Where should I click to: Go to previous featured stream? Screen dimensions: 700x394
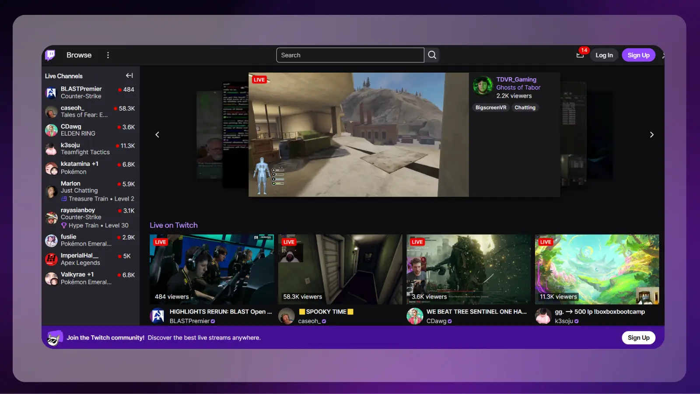pos(157,135)
